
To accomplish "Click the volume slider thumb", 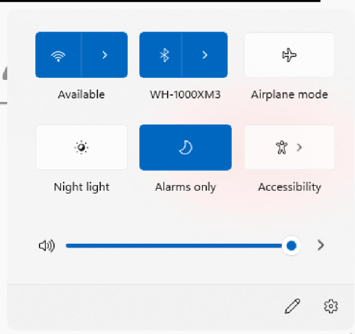I will [x=291, y=246].
